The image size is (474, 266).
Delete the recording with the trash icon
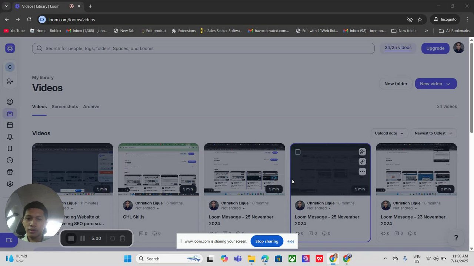[x=123, y=239]
